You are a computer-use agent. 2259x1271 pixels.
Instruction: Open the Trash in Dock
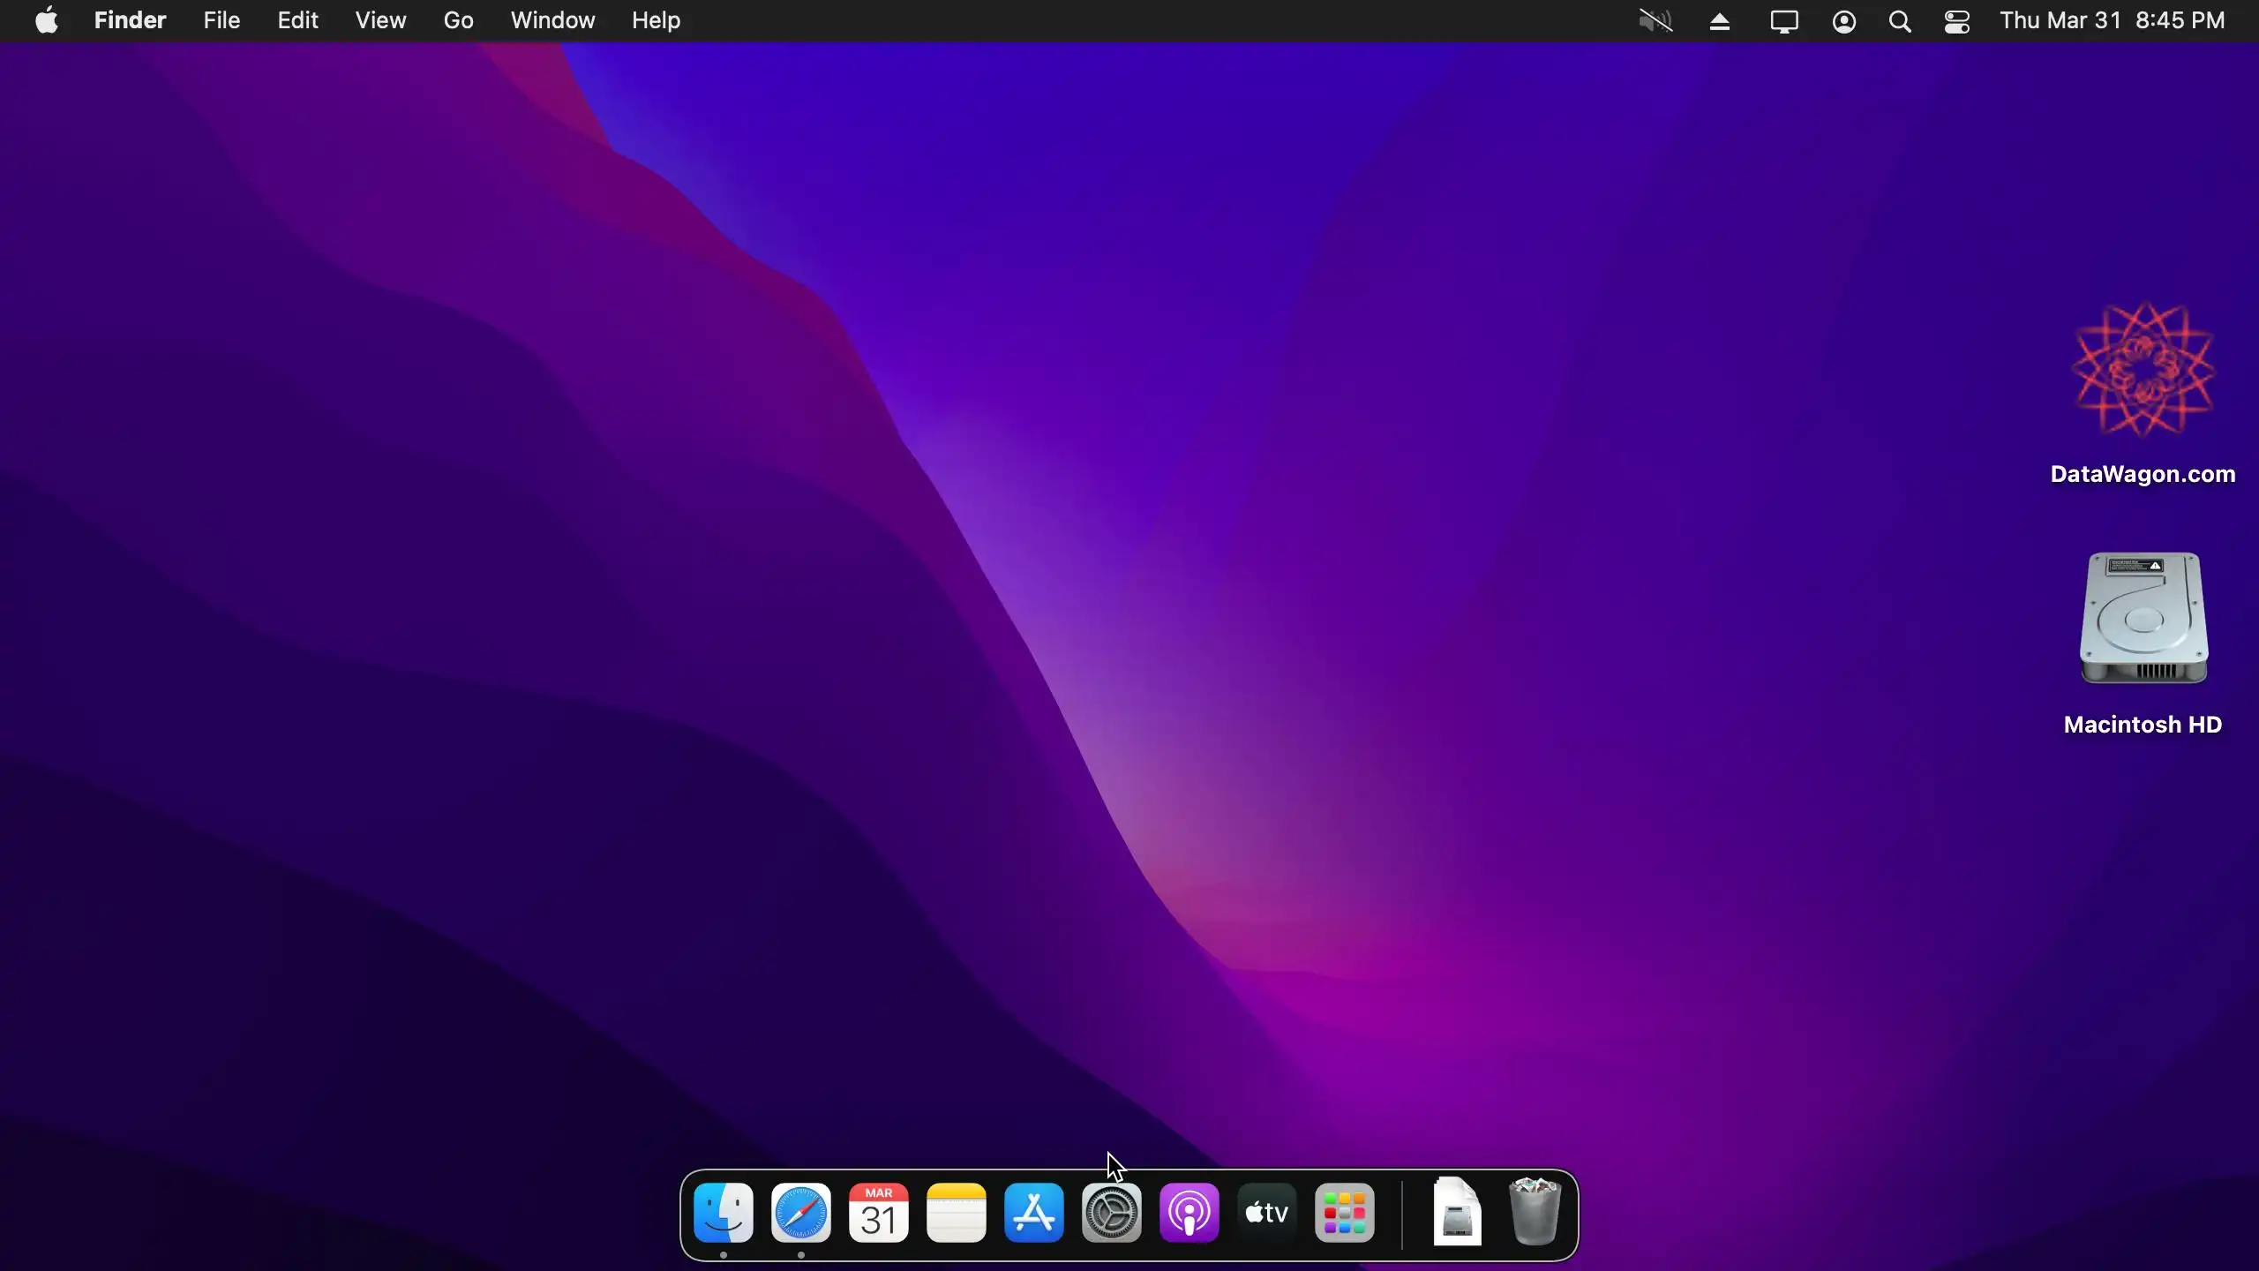coord(1535,1213)
